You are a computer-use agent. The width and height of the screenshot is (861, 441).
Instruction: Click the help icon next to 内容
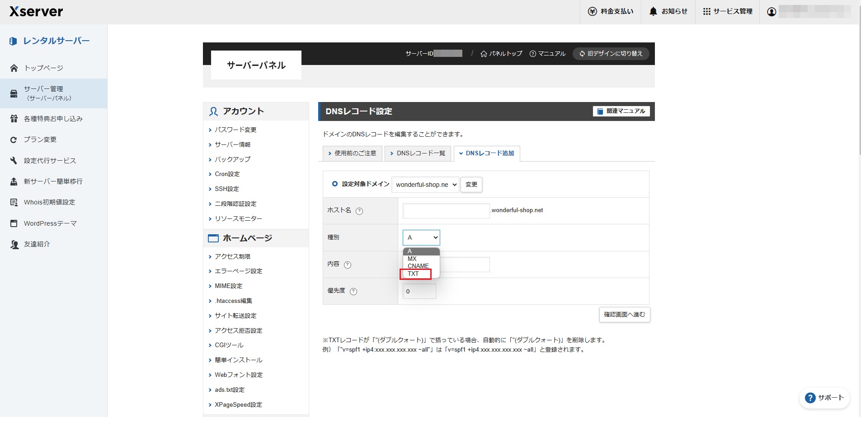tap(348, 265)
